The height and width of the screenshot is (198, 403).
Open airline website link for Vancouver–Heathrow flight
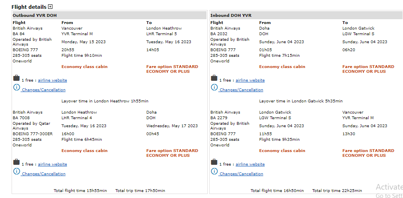[52, 80]
